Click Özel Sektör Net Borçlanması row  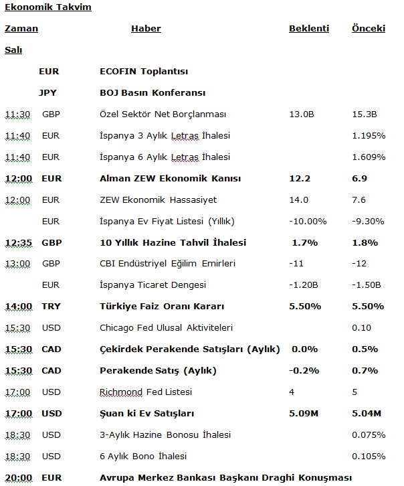coord(162,114)
